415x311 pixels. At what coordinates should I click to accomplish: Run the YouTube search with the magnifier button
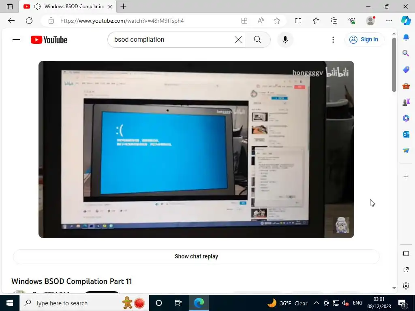257,40
